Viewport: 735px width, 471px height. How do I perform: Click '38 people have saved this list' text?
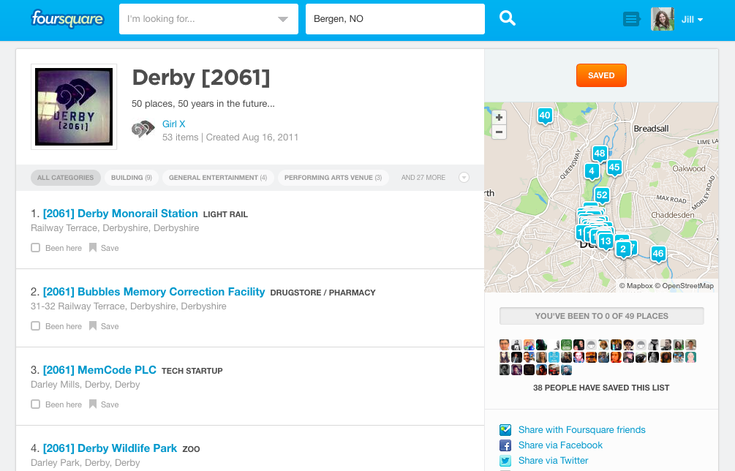point(601,388)
